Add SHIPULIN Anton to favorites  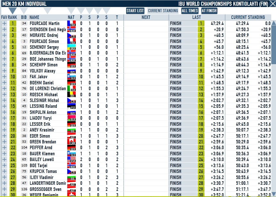(4, 112)
